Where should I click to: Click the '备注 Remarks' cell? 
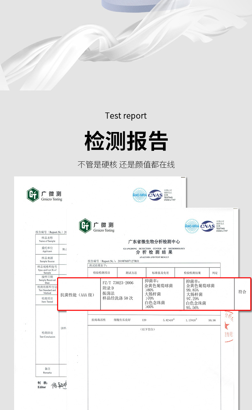[47, 370]
